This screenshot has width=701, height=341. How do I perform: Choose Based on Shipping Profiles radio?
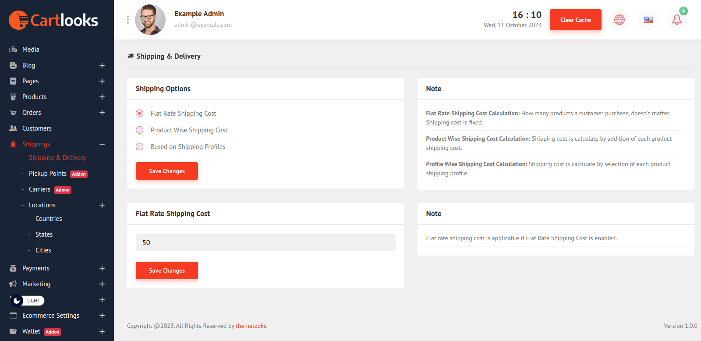point(140,147)
